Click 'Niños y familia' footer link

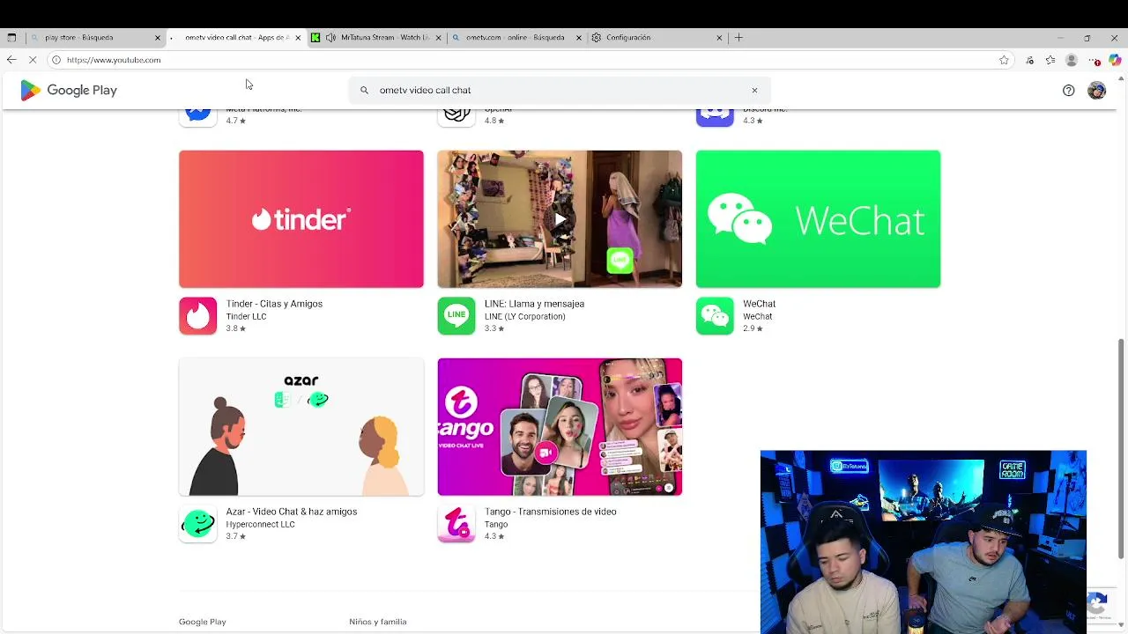377,622
